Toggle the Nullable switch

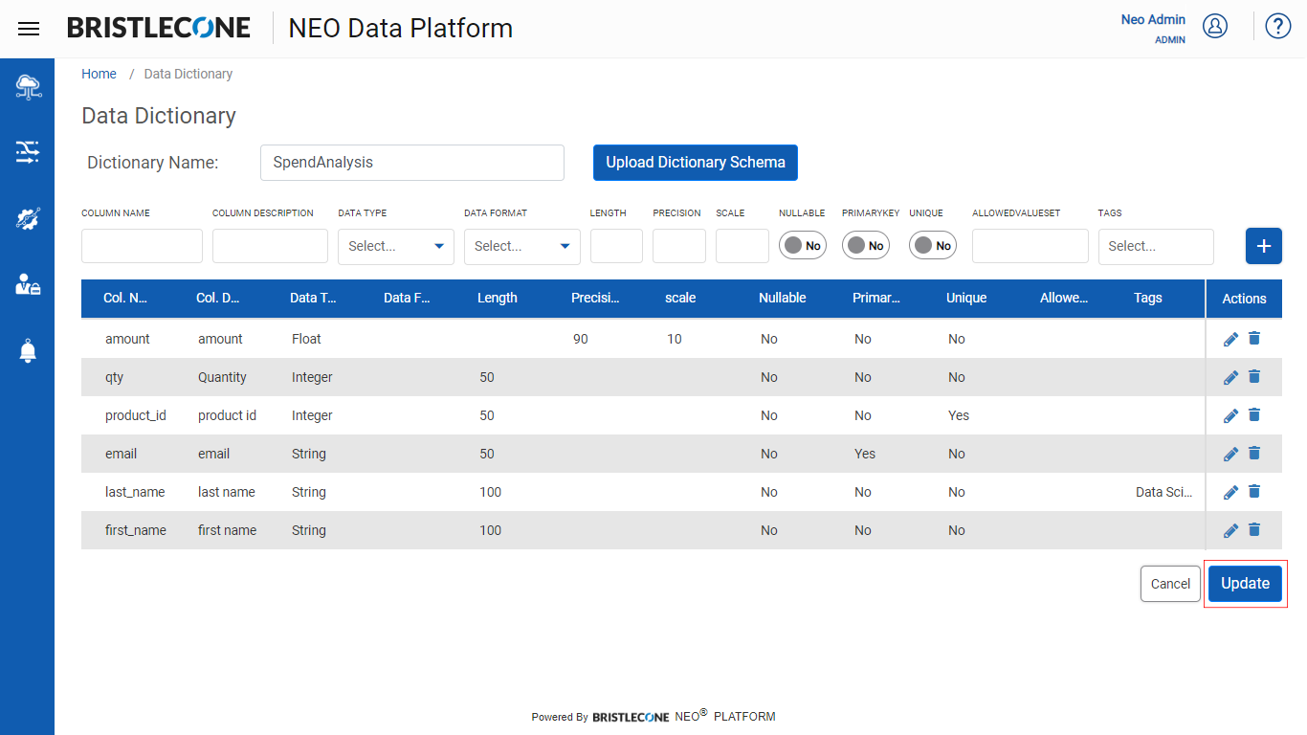point(803,246)
